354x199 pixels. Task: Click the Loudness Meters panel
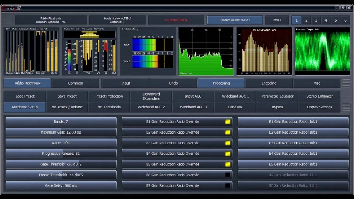pos(147,51)
